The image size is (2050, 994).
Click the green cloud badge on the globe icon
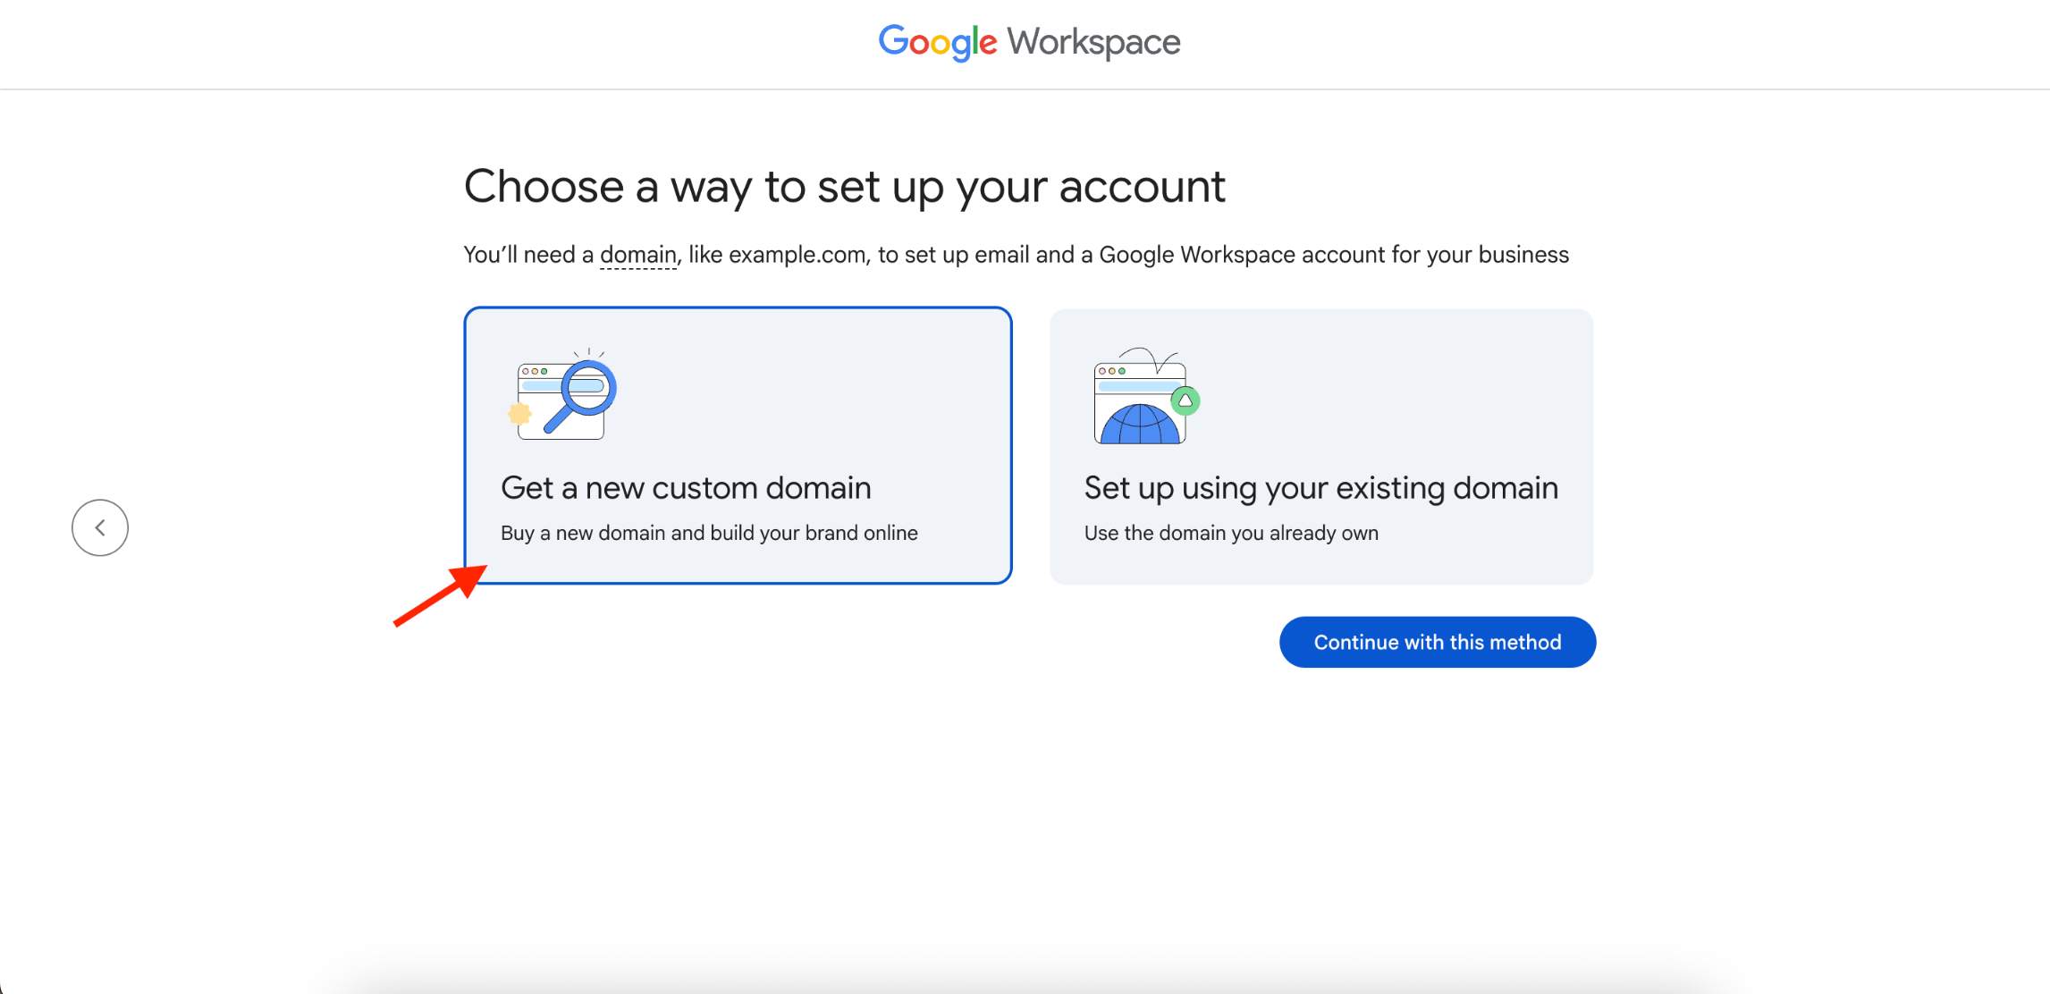point(1185,401)
